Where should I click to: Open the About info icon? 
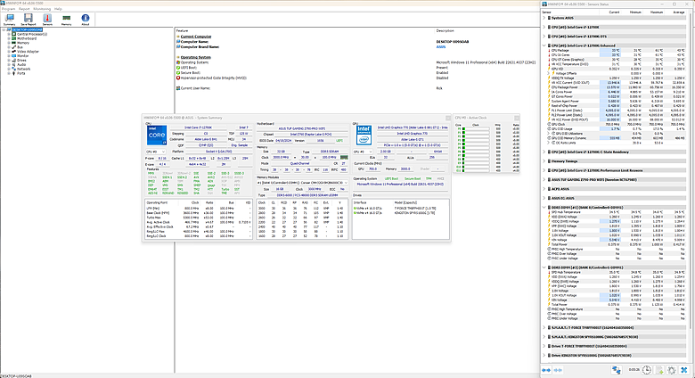pos(86,18)
